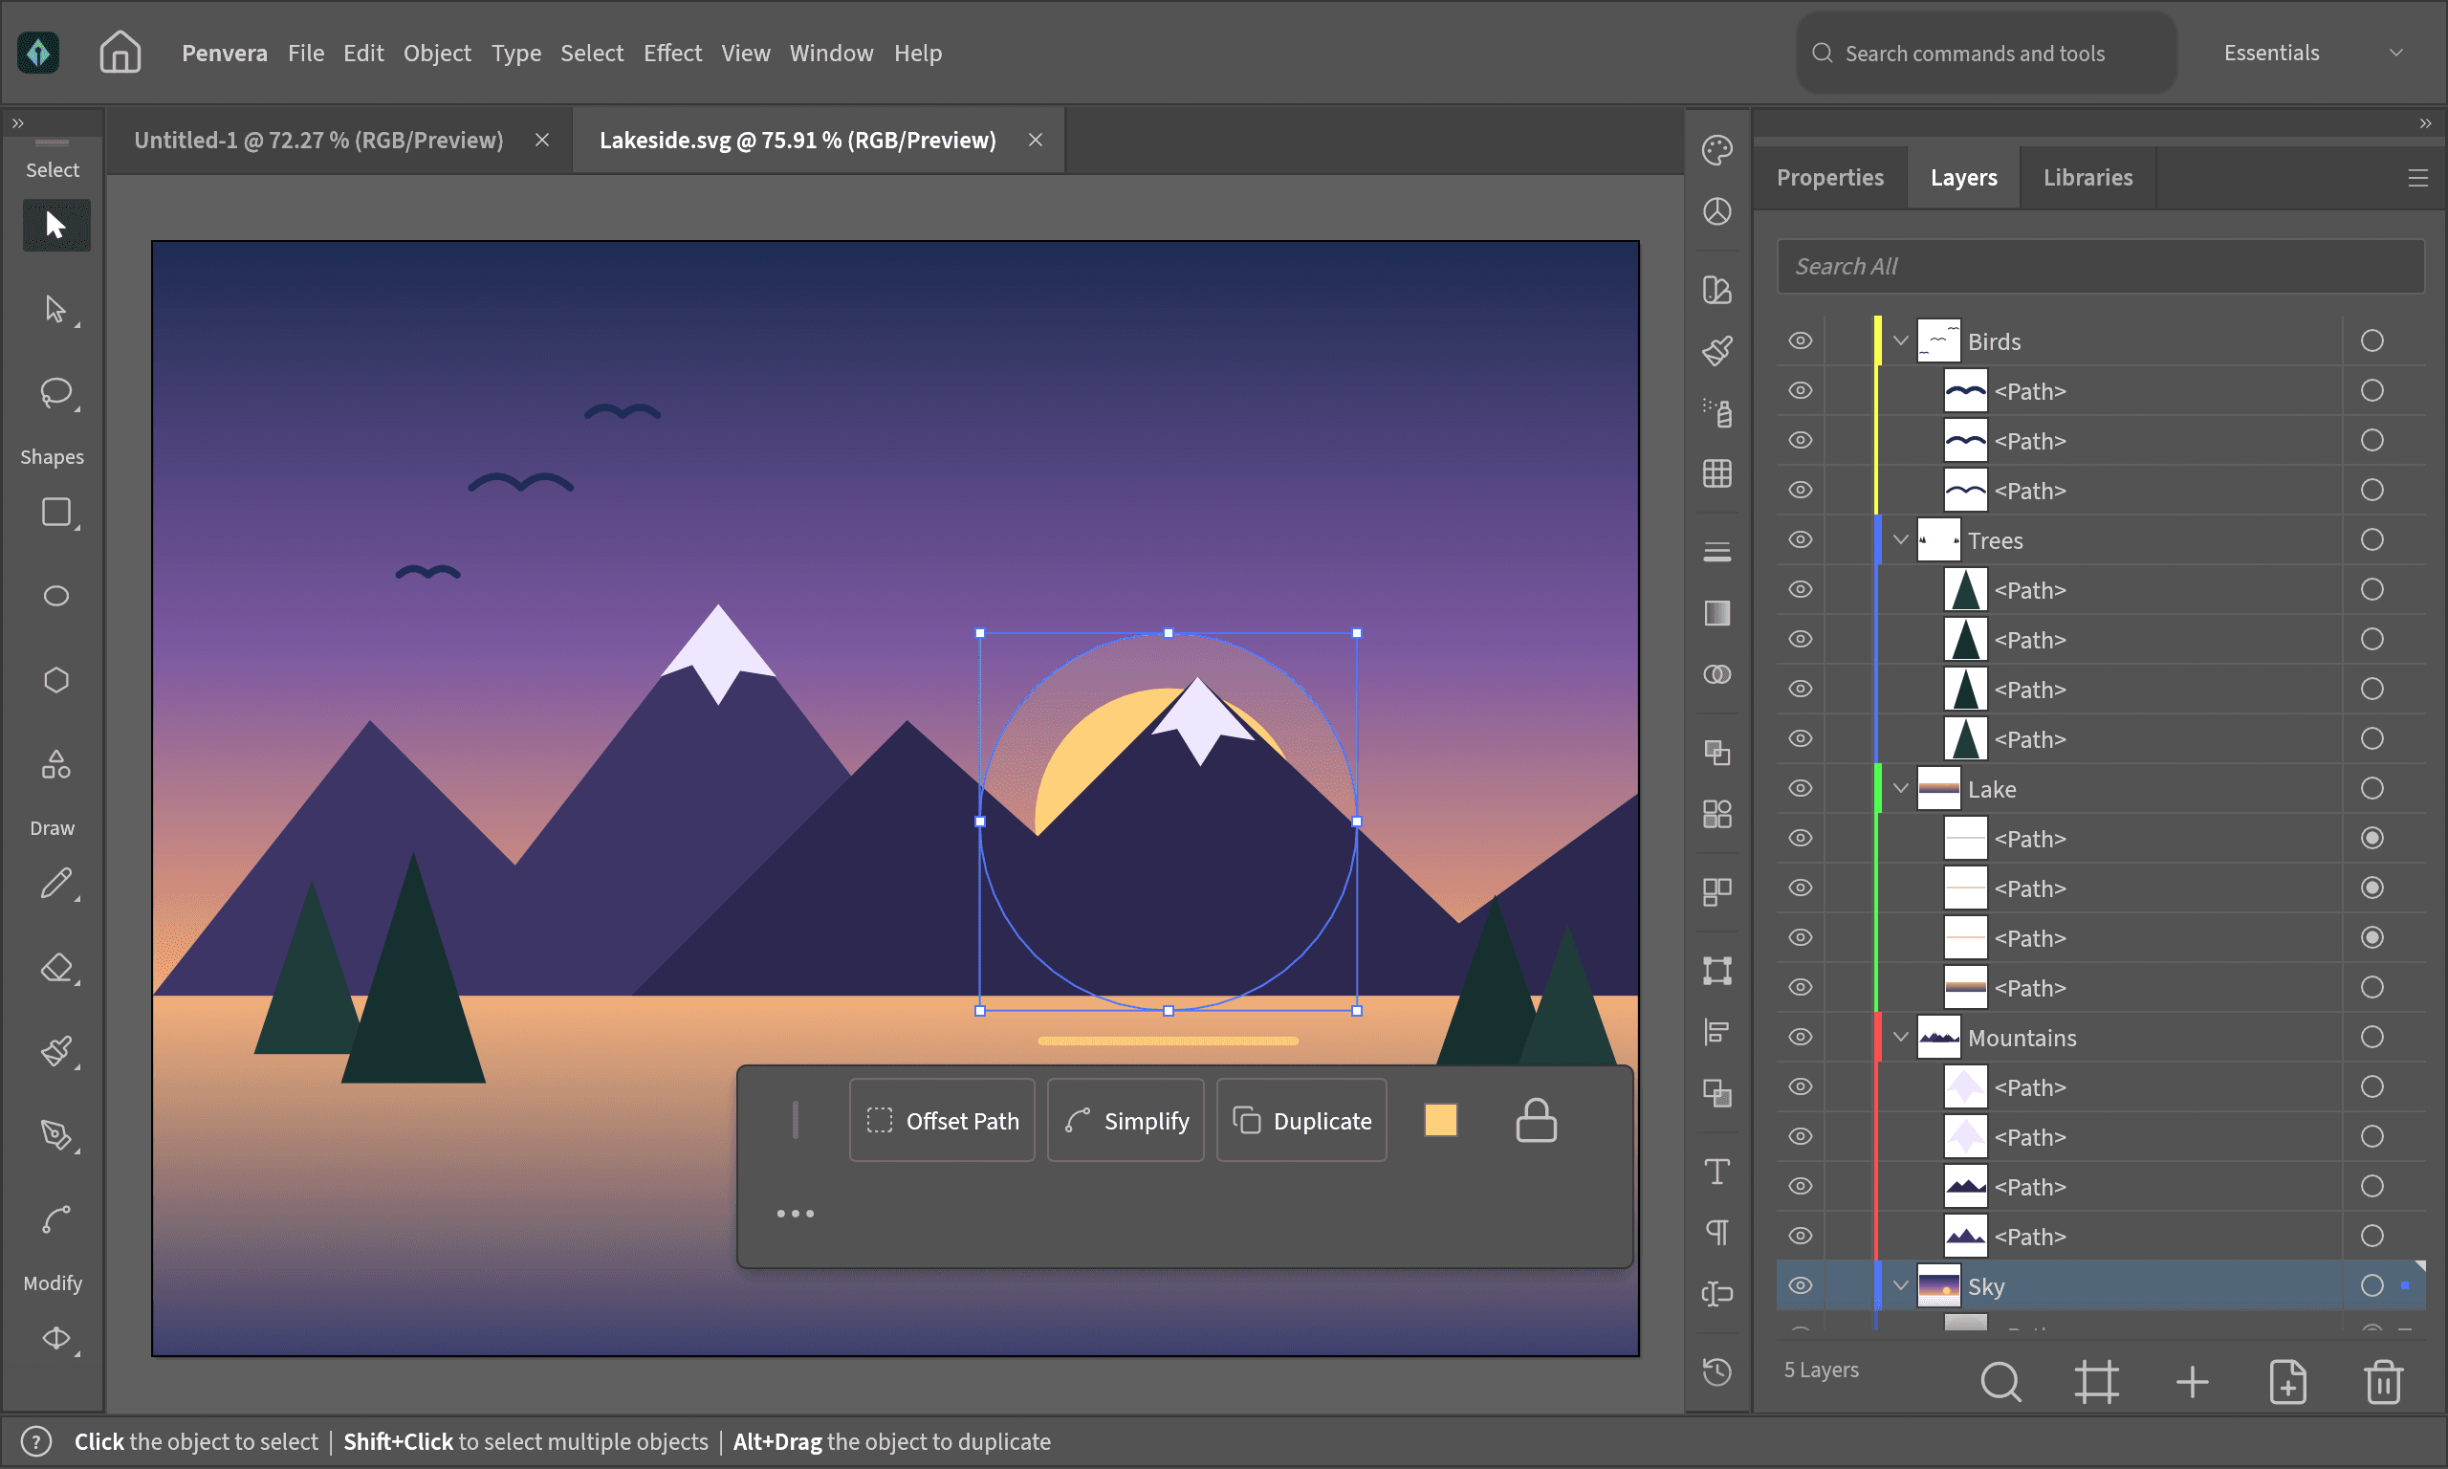Select the Selection arrow tool

coord(55,226)
